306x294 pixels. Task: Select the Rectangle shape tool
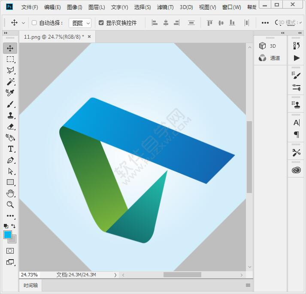pos(10,182)
